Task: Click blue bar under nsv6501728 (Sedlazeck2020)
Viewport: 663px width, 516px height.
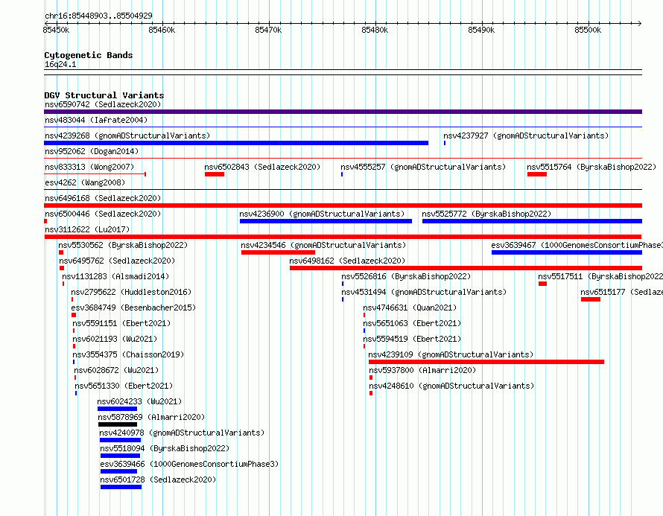Action: 121,487
